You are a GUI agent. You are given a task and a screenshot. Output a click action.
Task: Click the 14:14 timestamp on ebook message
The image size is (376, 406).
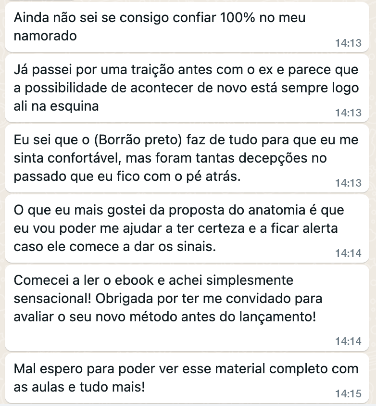coord(348,341)
